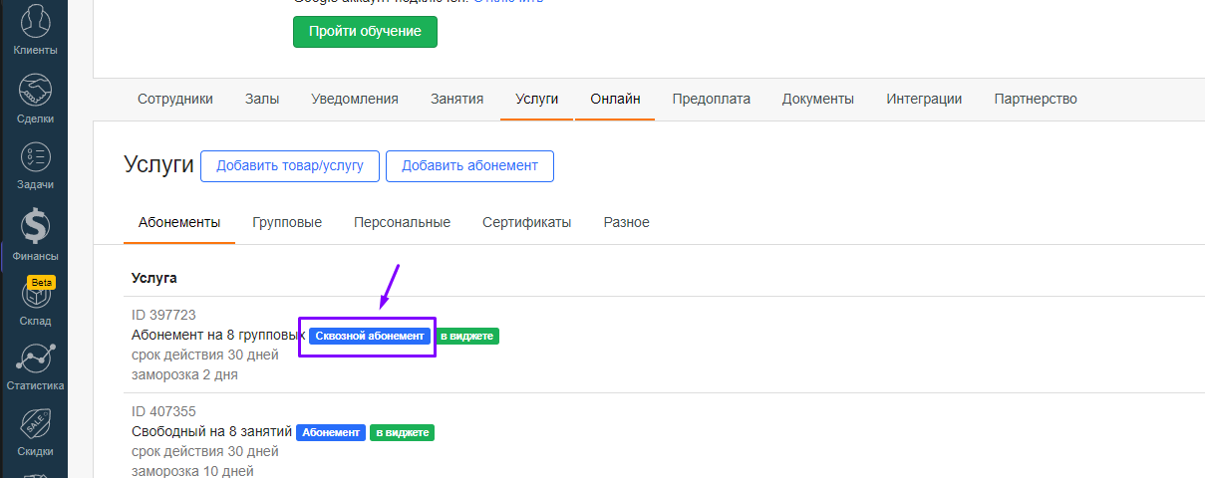Viewport: 1205px width, 478px height.
Task: Click the Абонемент на 8 групповых service
Action: (217, 336)
